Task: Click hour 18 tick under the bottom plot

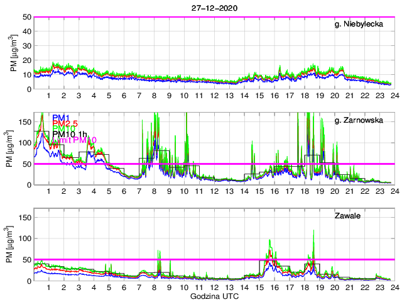Action: [304, 288]
